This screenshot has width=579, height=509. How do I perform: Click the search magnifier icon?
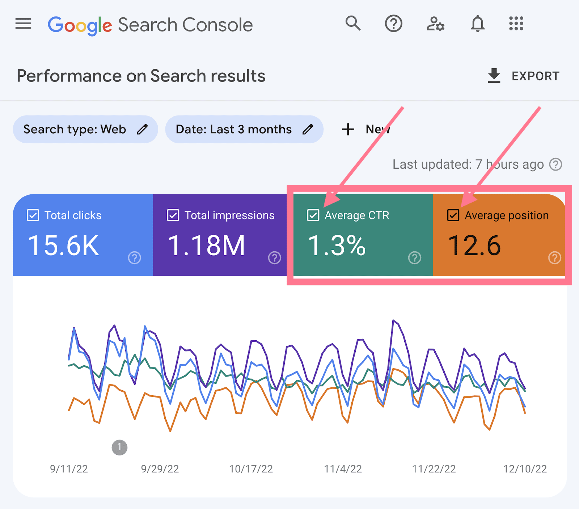(x=353, y=24)
